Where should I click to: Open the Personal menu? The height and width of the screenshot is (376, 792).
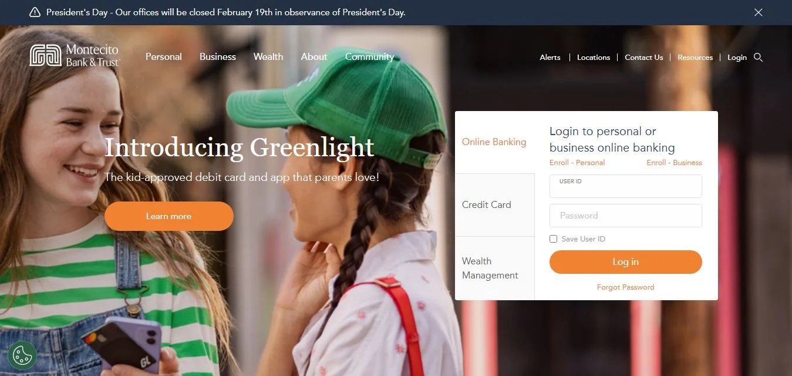coord(164,57)
